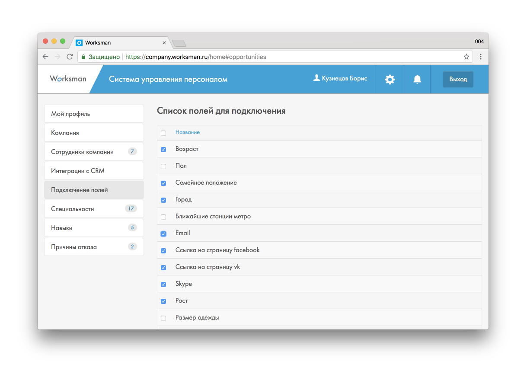Click the Выход button
Screen dimensions: 527x371
pyautogui.click(x=458, y=79)
